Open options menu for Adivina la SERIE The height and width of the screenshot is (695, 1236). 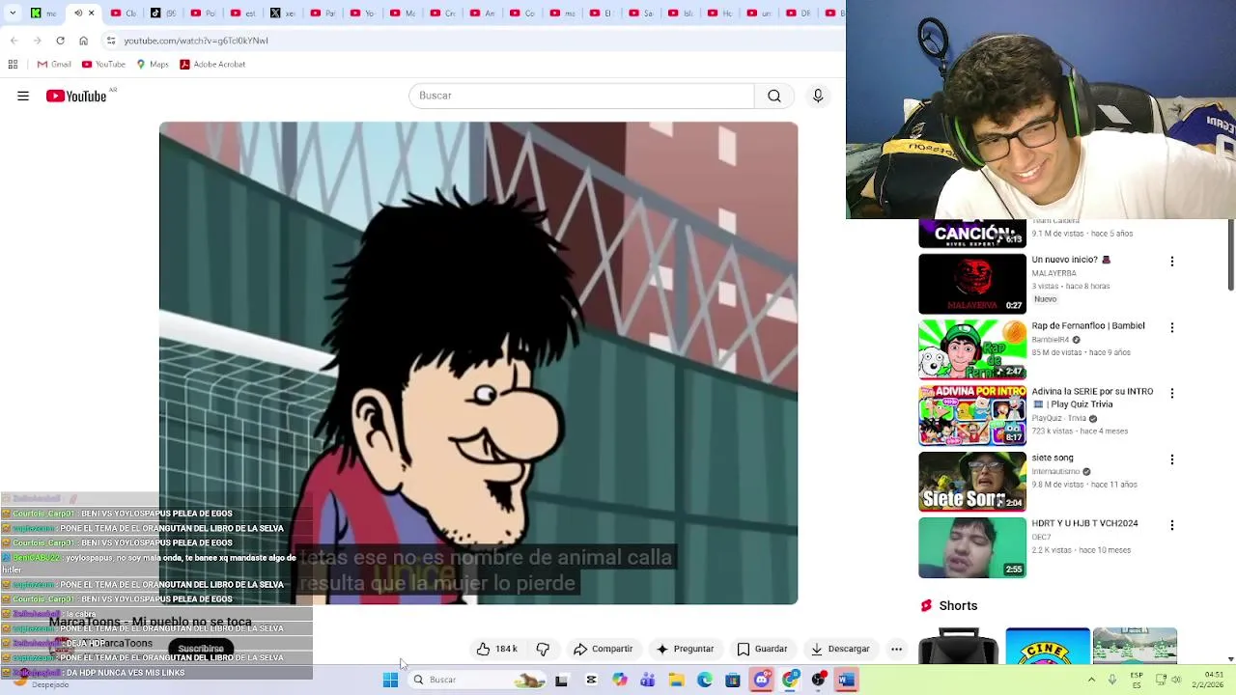(1171, 393)
